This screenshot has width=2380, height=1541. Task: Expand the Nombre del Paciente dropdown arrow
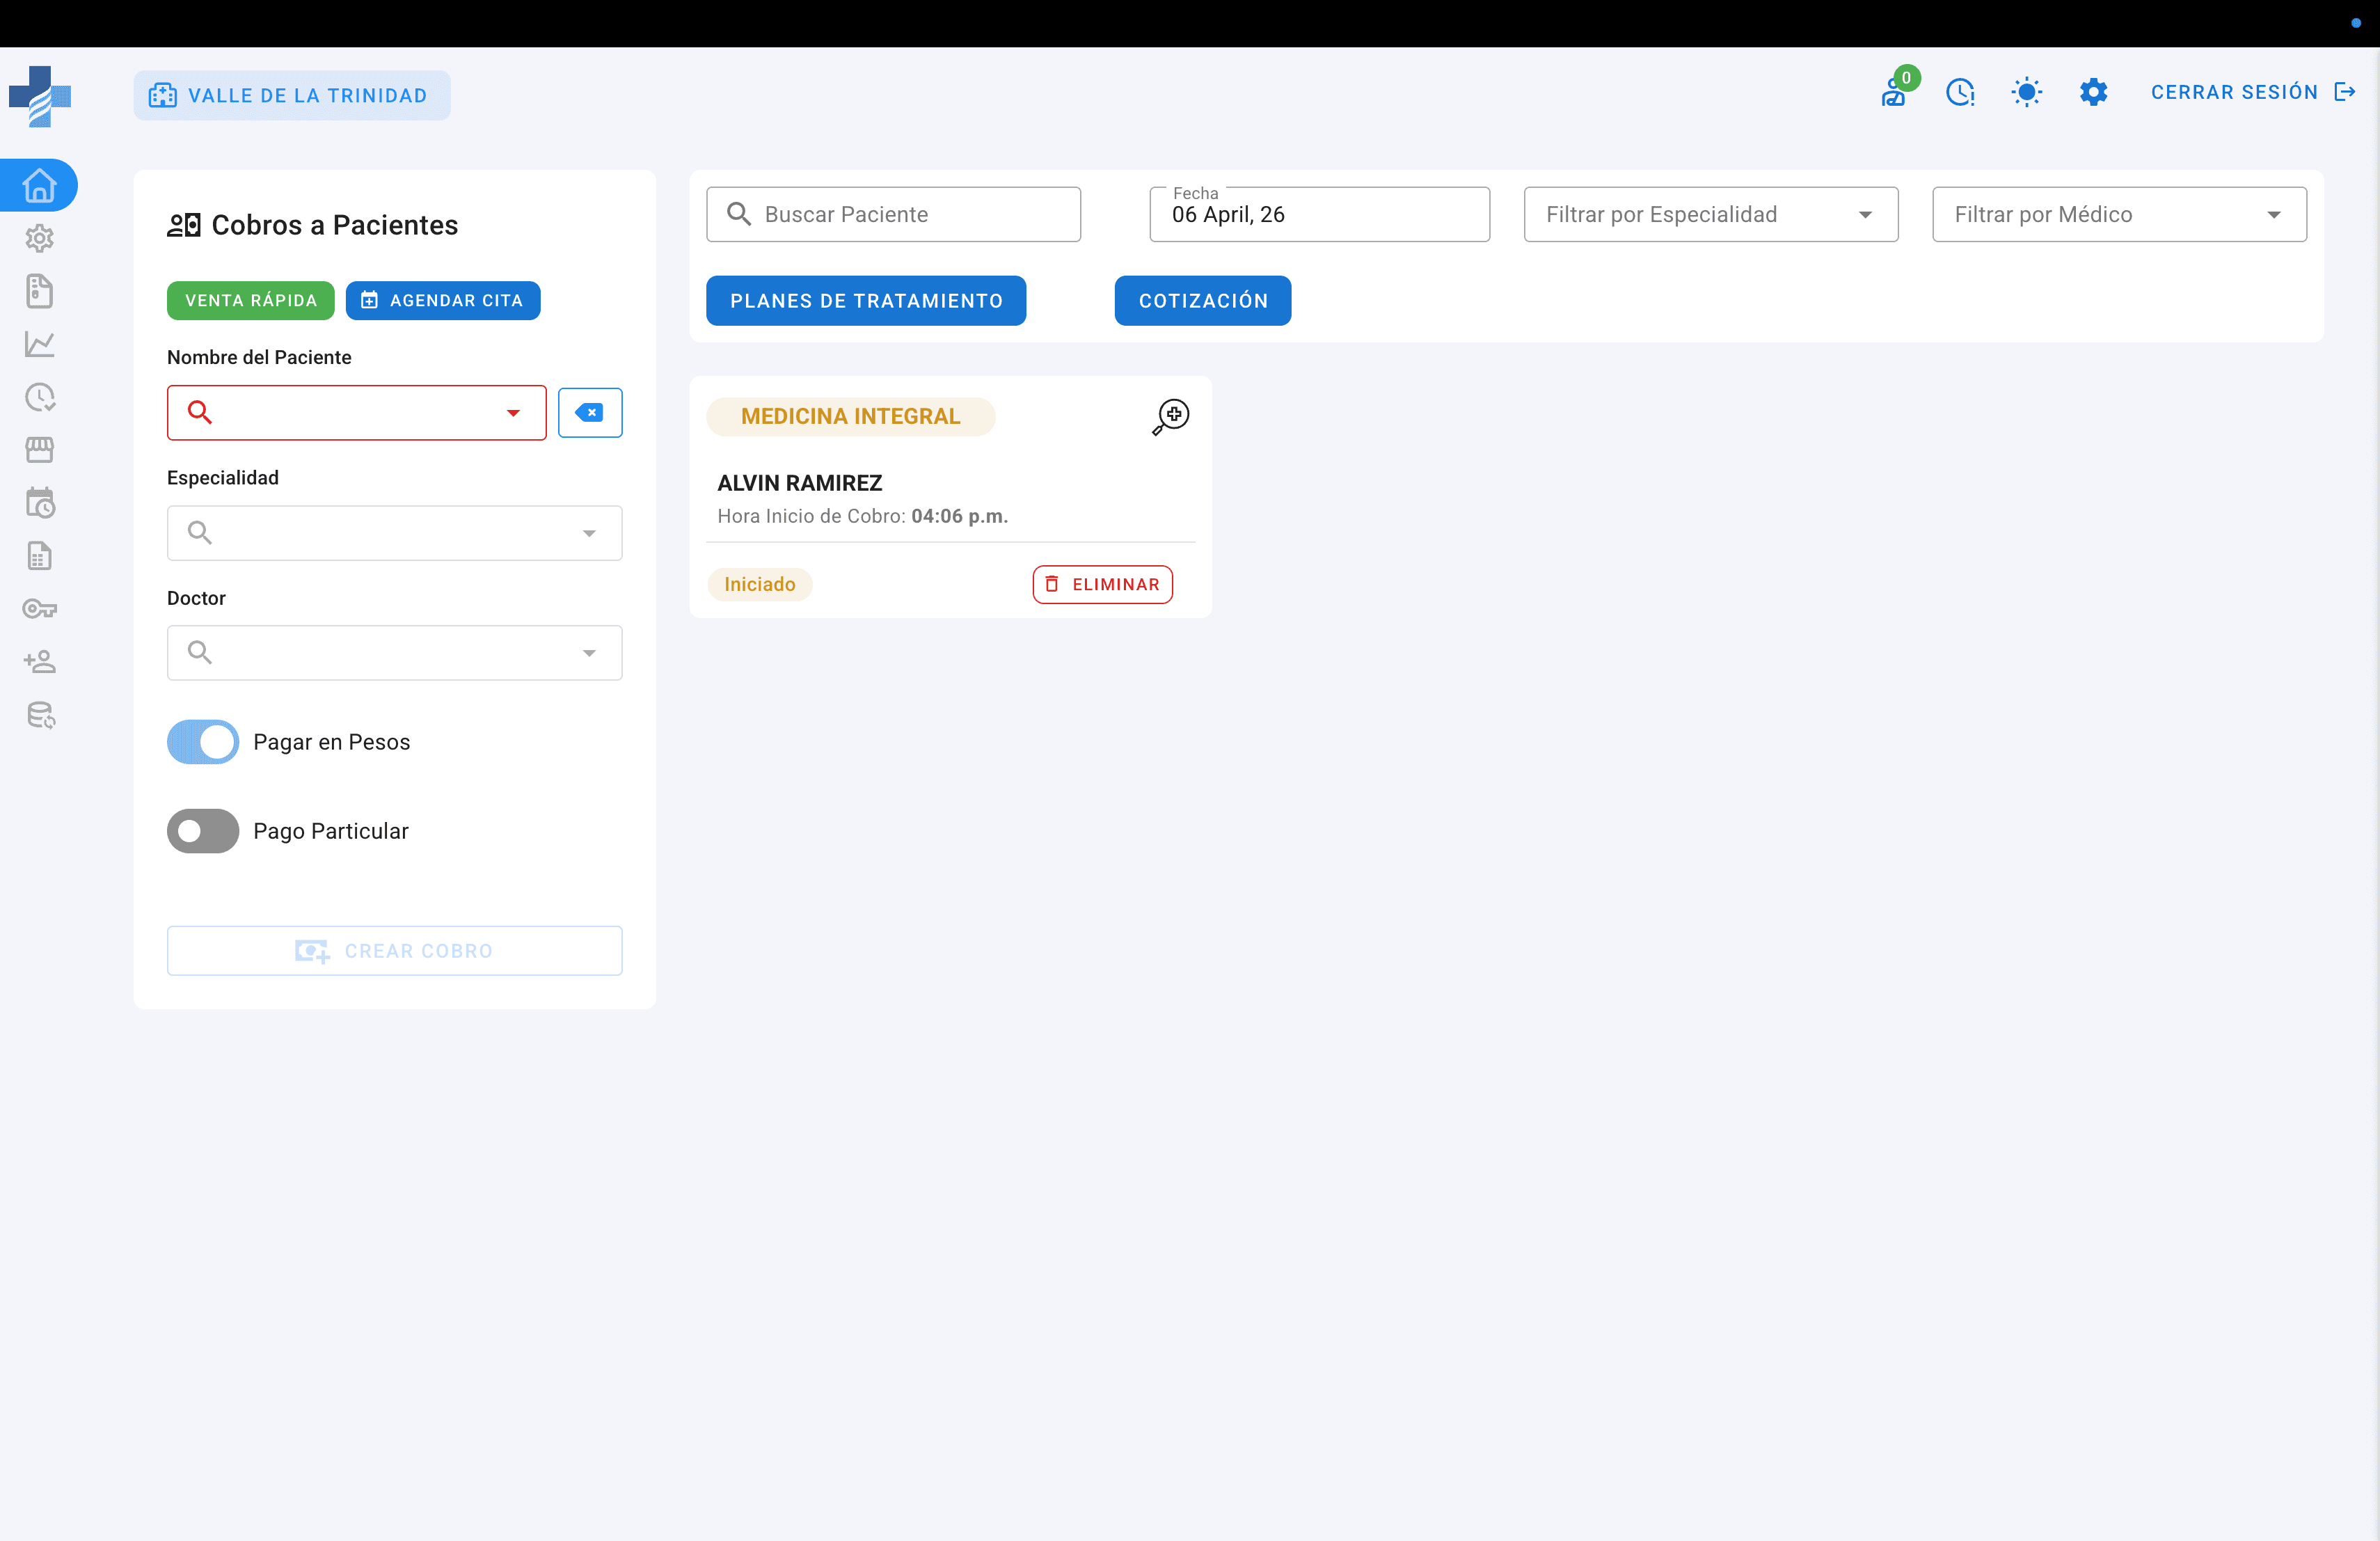[513, 413]
